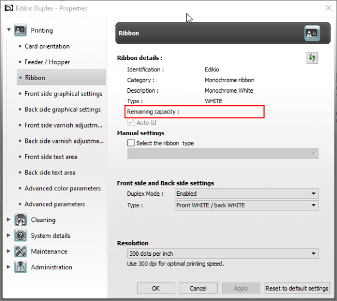Open Front side graphical settings

tap(63, 94)
